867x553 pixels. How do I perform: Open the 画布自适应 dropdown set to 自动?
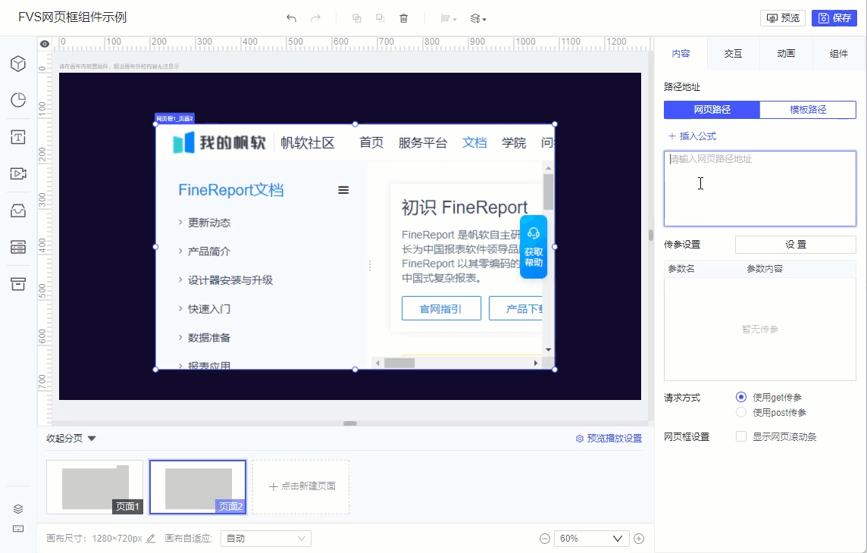pyautogui.click(x=266, y=538)
